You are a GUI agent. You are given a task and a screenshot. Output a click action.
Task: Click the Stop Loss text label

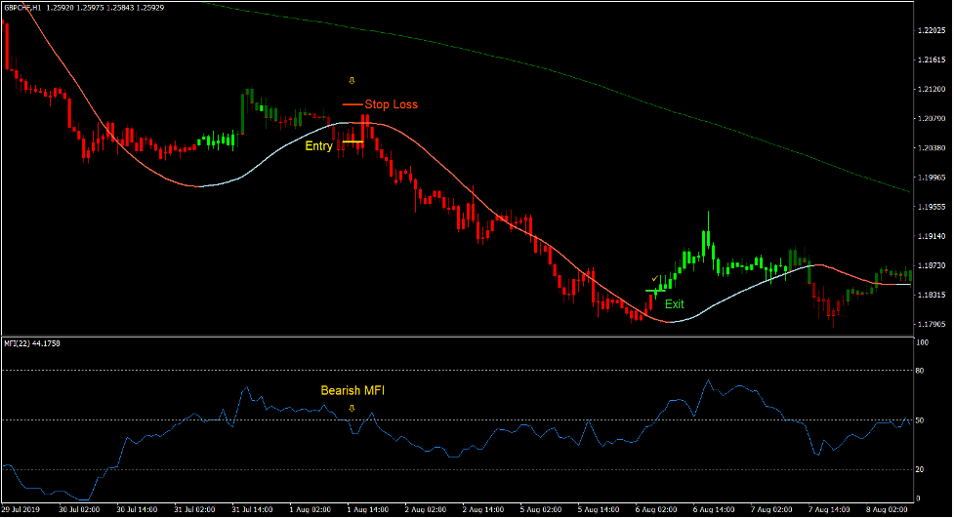pos(392,104)
